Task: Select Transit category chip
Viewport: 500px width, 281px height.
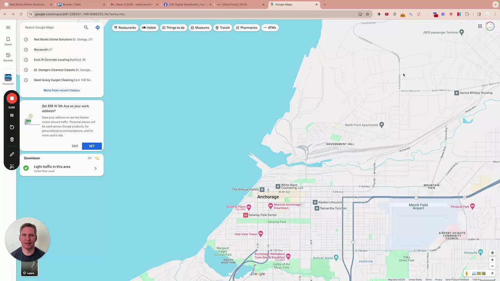Action: click(223, 28)
